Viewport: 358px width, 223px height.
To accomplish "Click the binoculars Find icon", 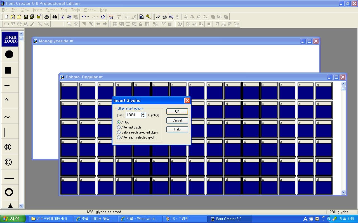I will 55,17.
